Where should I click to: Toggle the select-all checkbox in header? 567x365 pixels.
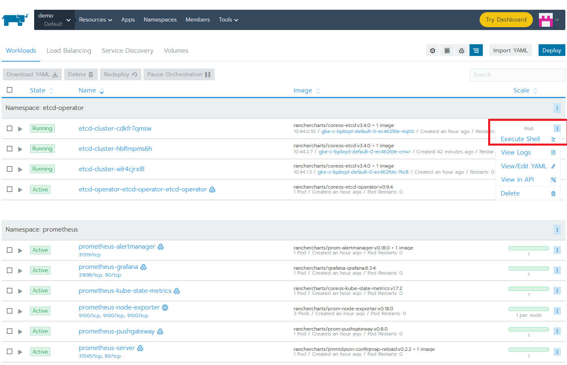(x=10, y=90)
